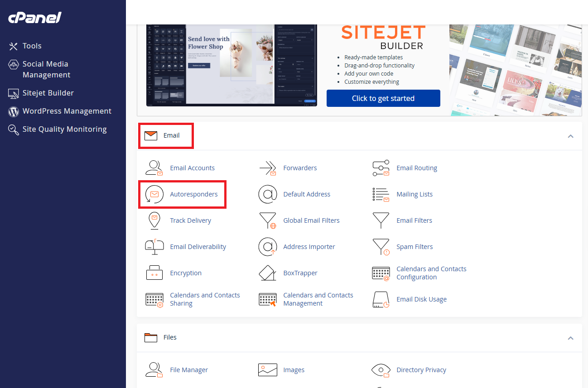Click the Address Importer icon
588x388 pixels.
(268, 247)
